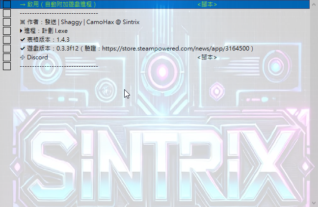
Task: Enable the checkbox next to 進程：計劃 I.exe
Action: coord(7,31)
